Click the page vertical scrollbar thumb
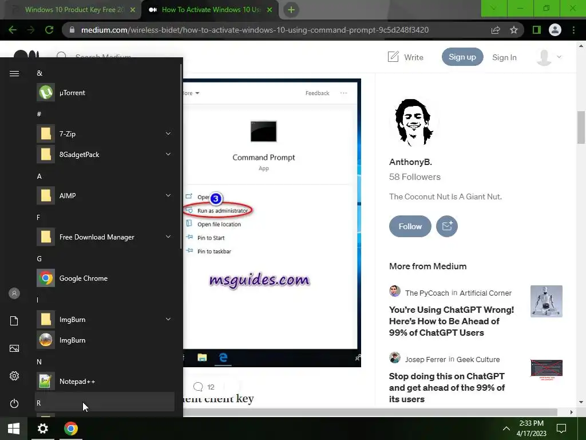 click(x=581, y=127)
